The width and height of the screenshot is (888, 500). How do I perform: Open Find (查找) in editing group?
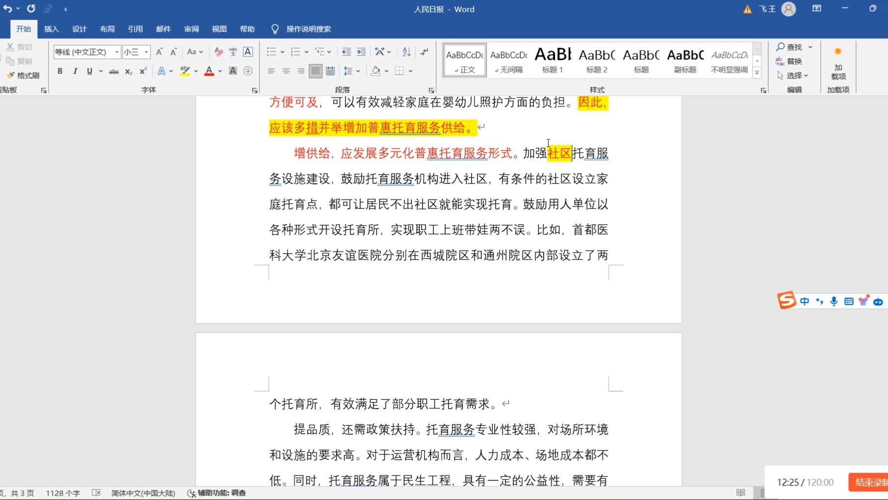point(790,47)
